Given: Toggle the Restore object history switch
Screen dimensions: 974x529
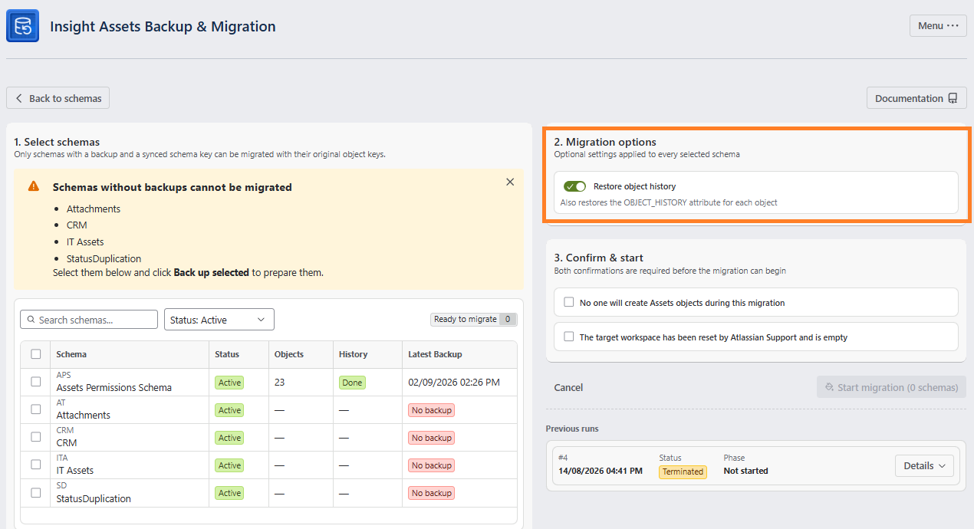Looking at the screenshot, I should [x=574, y=186].
